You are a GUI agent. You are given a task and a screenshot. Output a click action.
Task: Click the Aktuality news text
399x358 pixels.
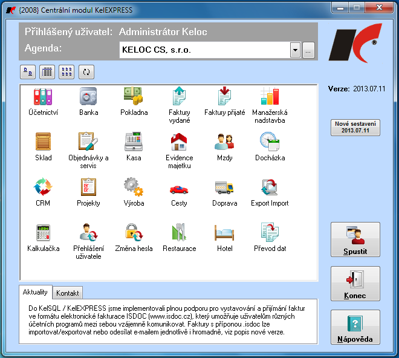[x=166, y=321]
